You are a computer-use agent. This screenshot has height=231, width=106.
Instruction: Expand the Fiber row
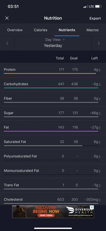click(x=53, y=99)
